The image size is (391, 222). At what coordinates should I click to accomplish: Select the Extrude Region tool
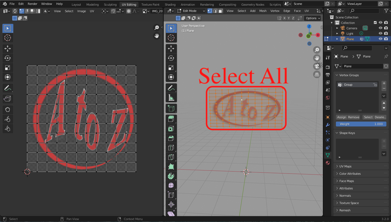click(x=171, y=119)
